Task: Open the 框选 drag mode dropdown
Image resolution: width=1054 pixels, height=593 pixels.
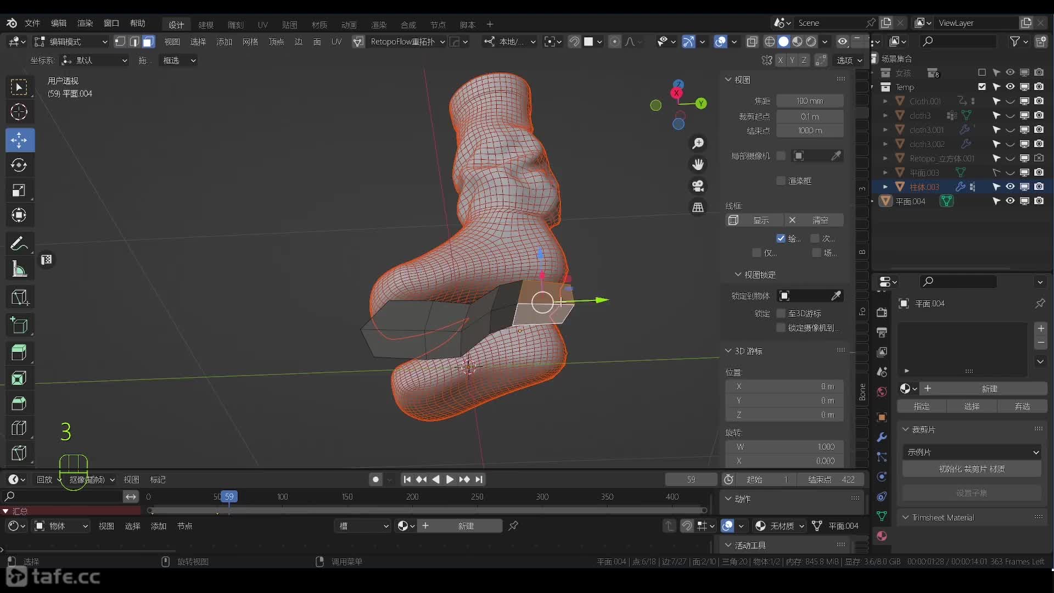Action: tap(178, 60)
